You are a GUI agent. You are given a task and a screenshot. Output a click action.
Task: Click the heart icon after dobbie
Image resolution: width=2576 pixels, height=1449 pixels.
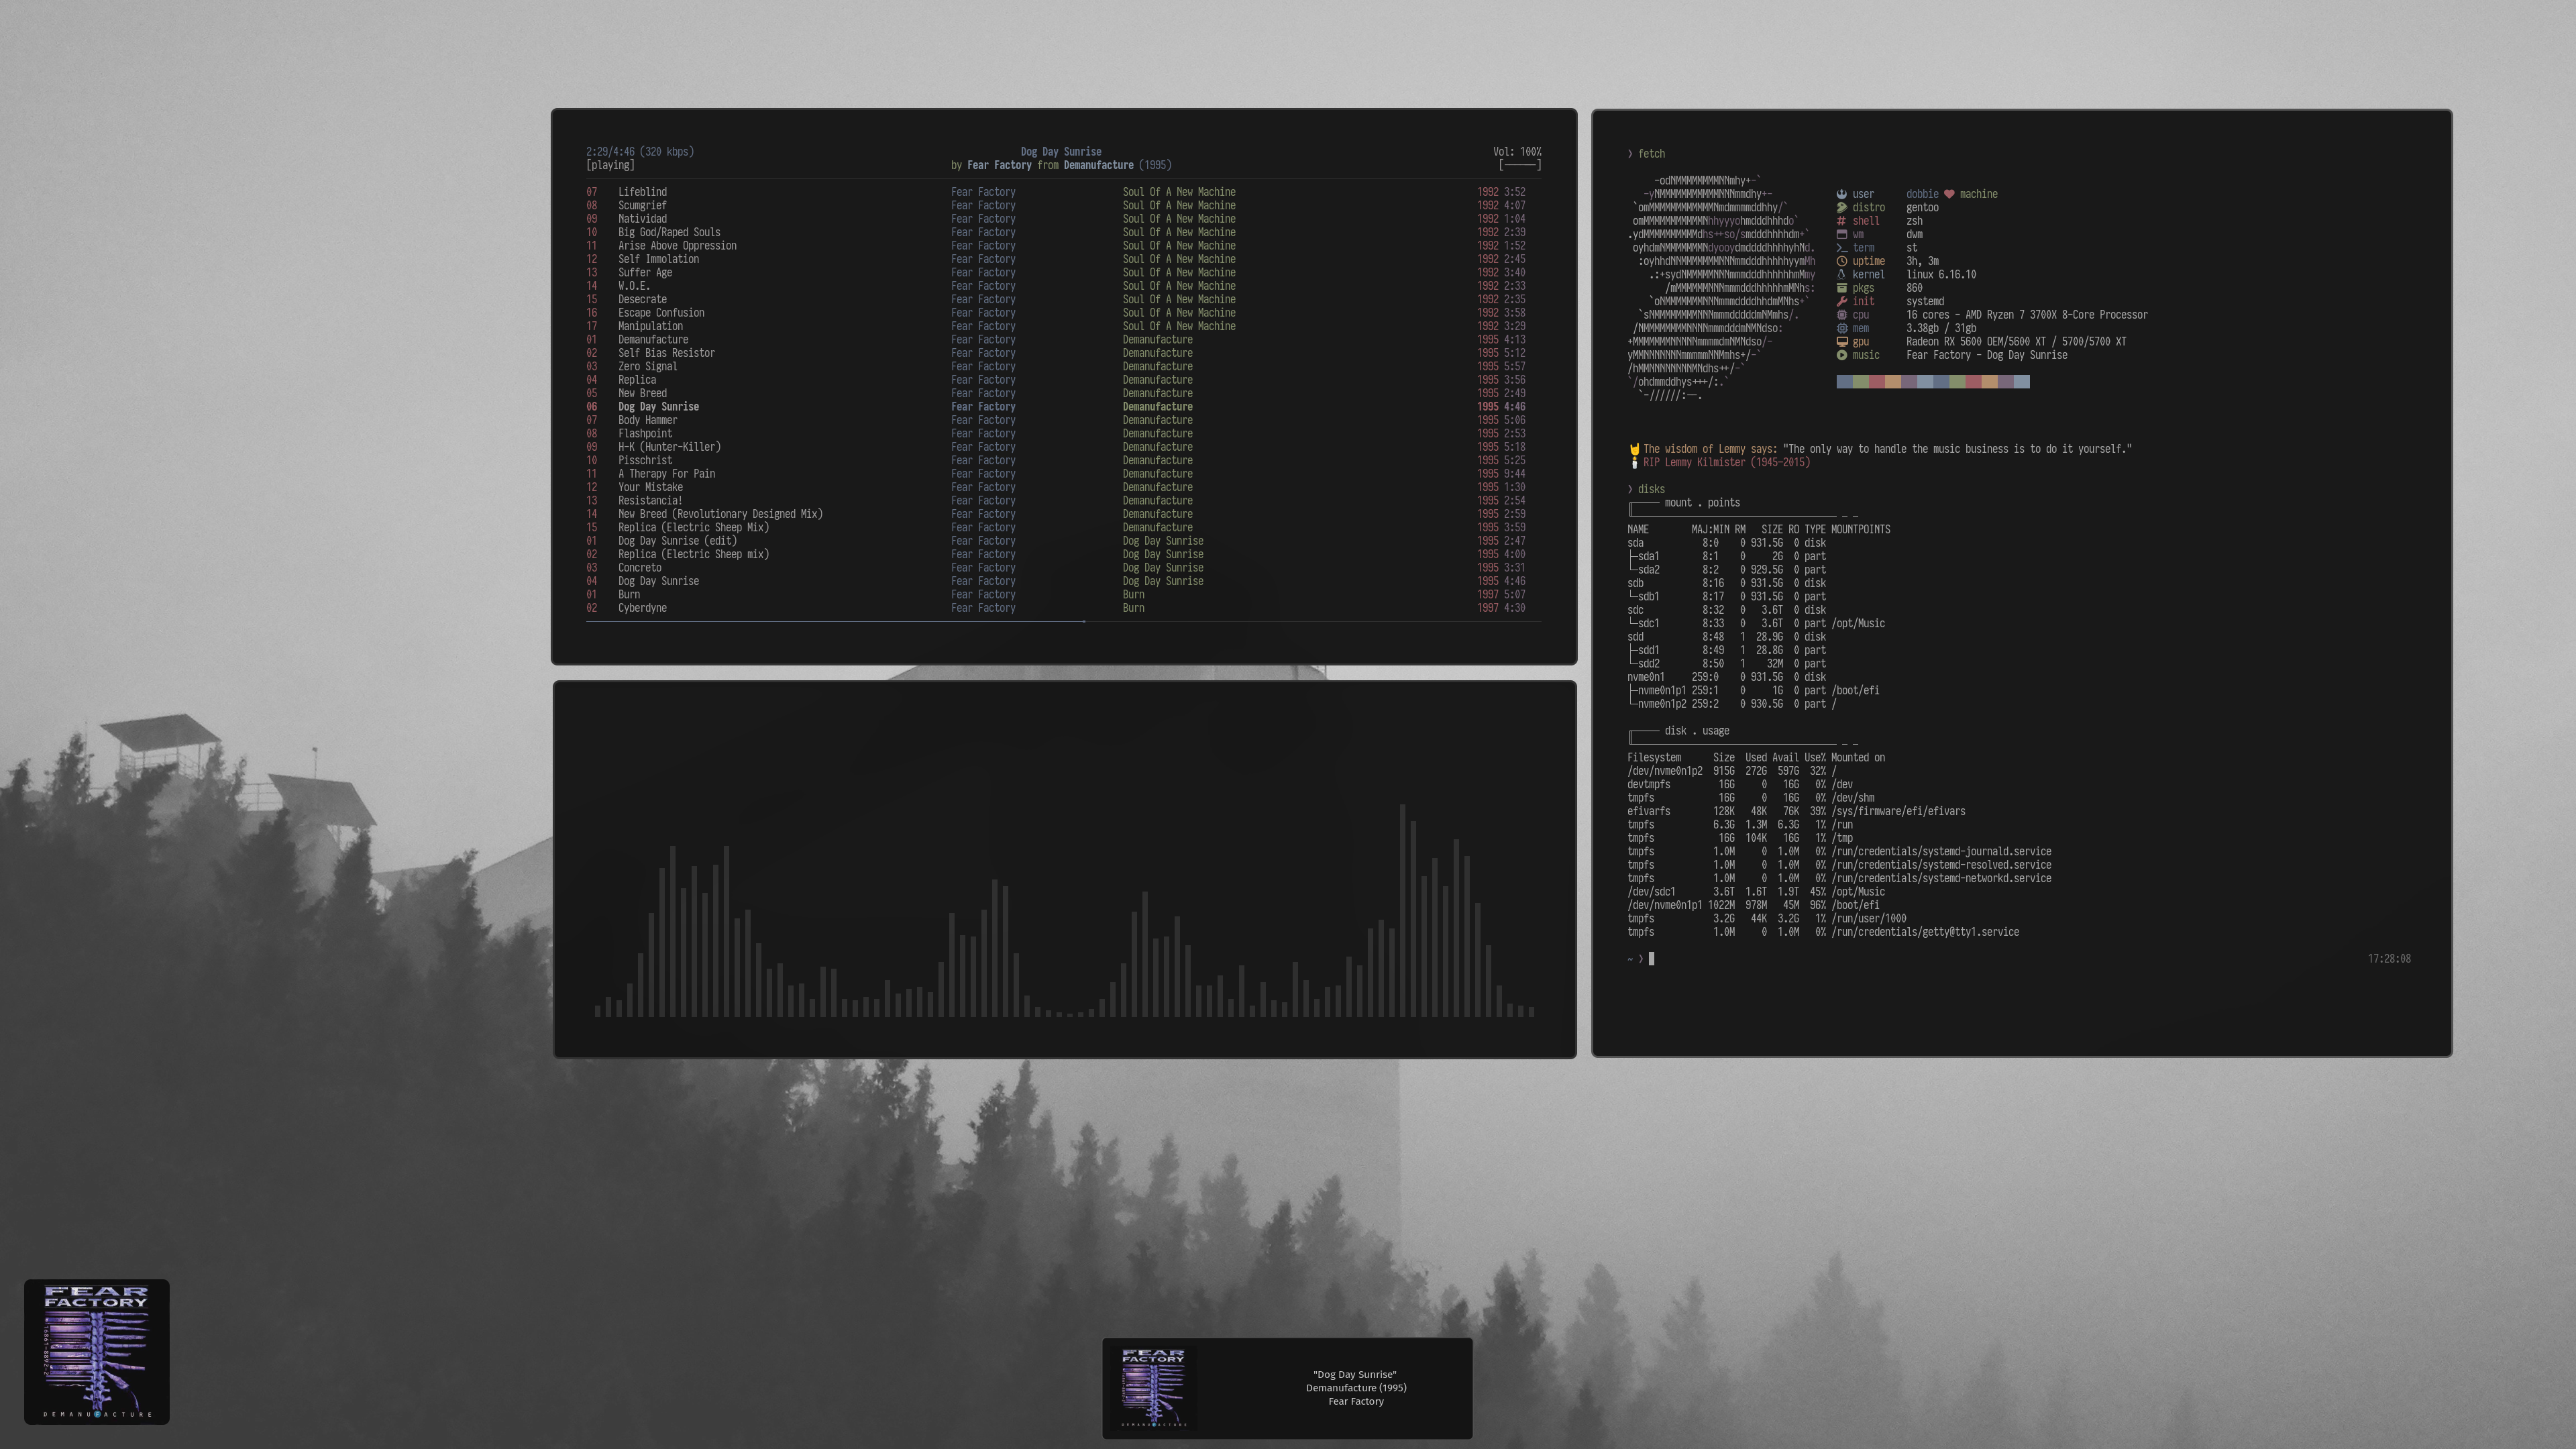point(1948,194)
